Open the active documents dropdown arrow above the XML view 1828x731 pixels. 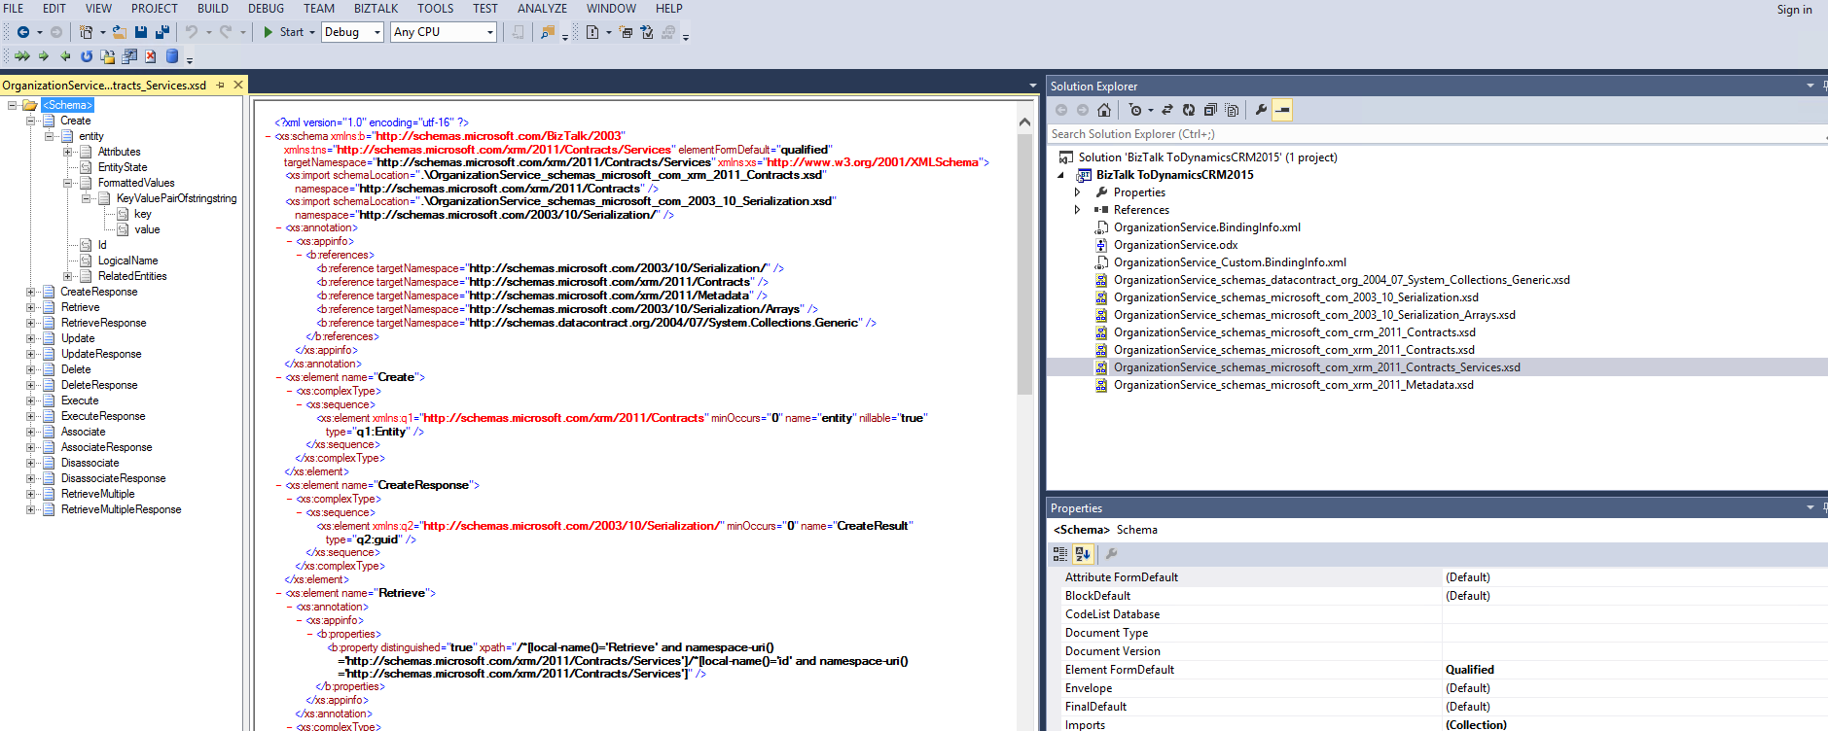[1032, 86]
